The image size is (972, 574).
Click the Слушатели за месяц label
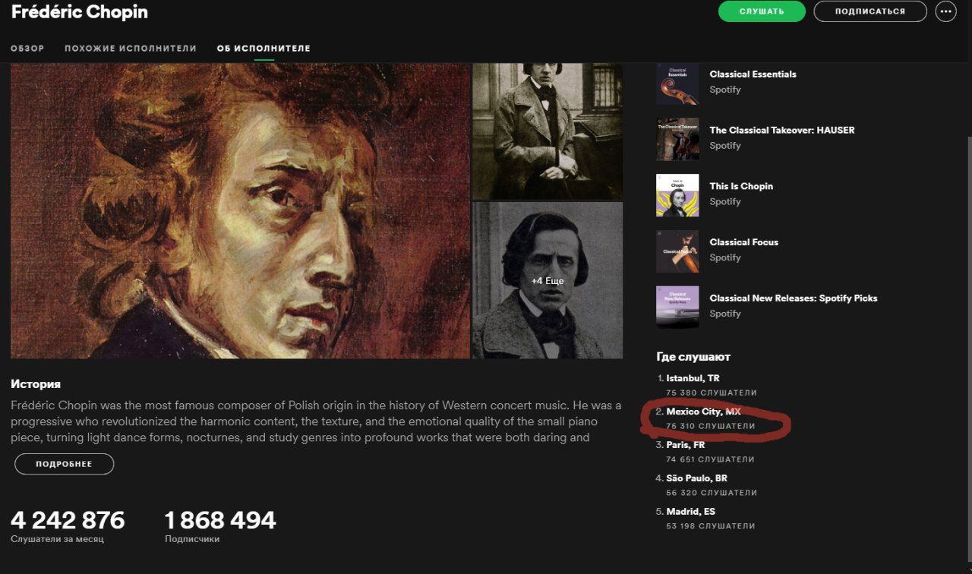pos(57,539)
